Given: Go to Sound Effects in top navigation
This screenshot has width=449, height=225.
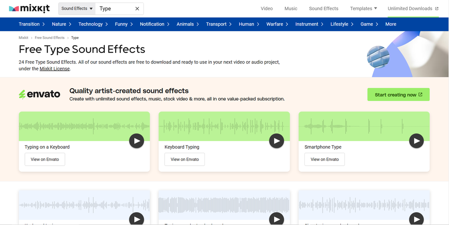Looking at the screenshot, I should coord(323,8).
